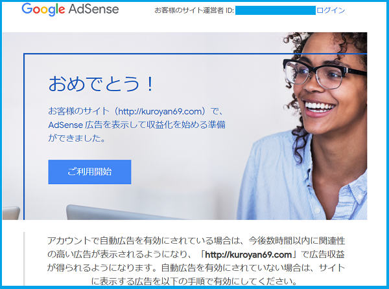Click the AdSense 広告を表示して収益化 text line
This screenshot has height=289, width=389.
point(137,125)
